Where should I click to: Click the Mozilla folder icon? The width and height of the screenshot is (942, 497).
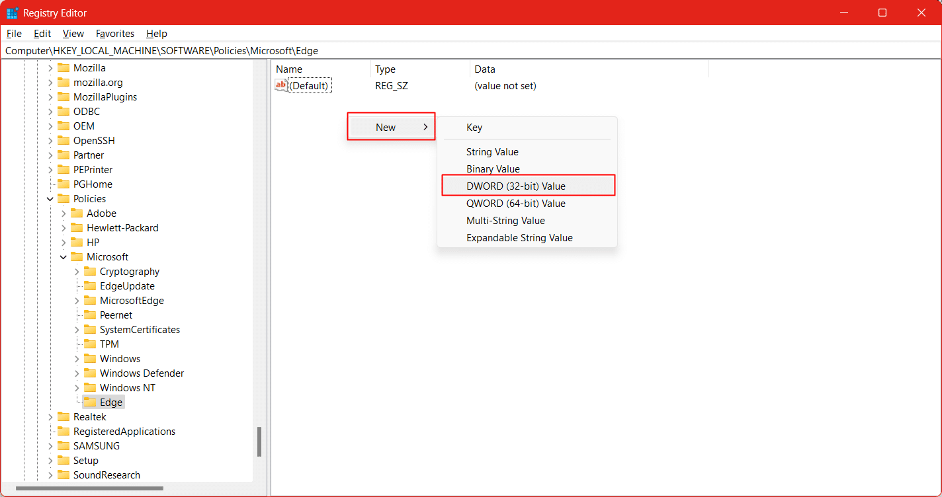pos(64,68)
